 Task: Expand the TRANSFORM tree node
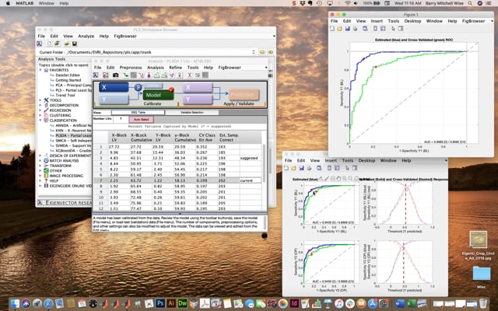coord(40,166)
